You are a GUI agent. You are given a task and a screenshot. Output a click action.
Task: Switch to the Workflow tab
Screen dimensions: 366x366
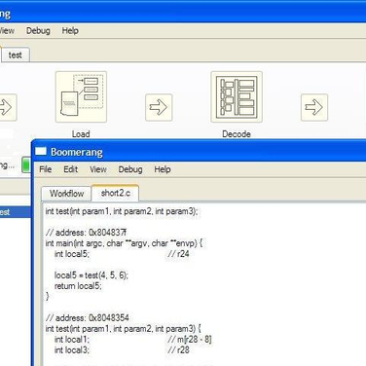point(67,194)
